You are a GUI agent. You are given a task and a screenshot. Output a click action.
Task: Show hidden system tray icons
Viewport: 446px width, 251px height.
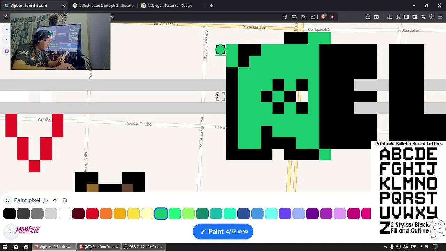385,247
